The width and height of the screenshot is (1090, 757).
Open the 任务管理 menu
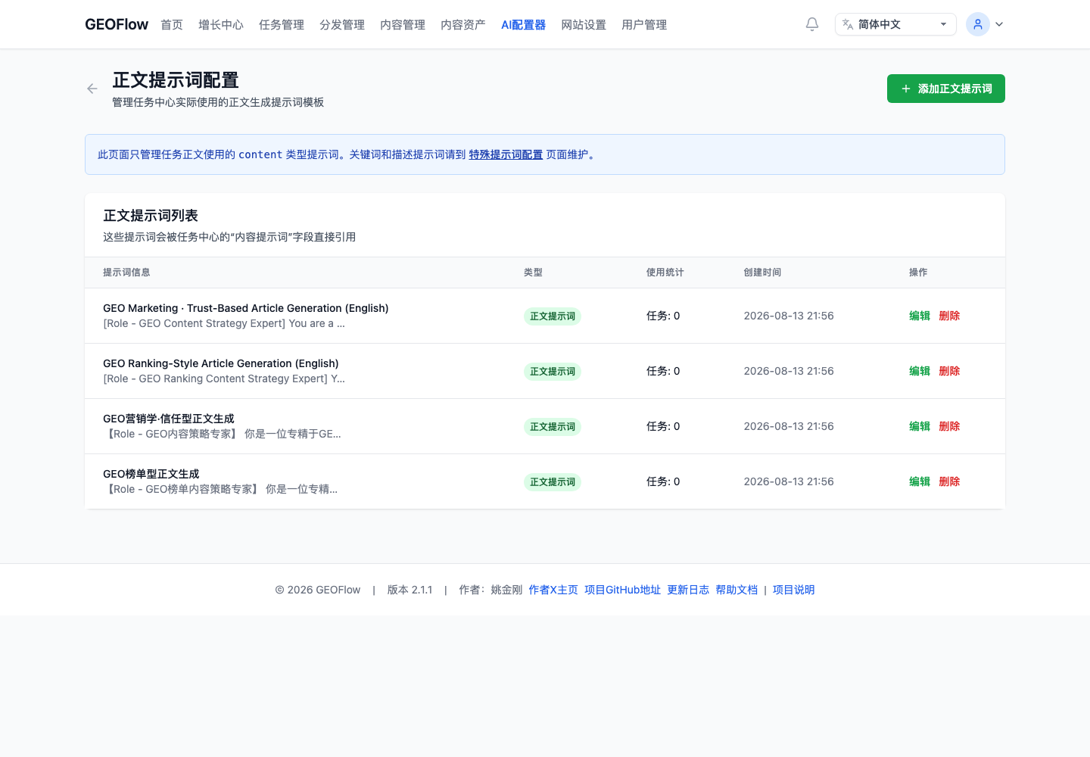pos(282,25)
